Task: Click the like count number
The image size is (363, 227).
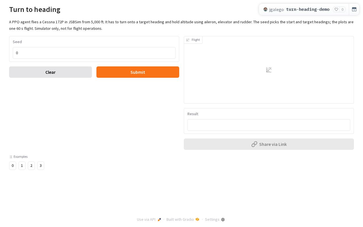Action: pos(343,9)
